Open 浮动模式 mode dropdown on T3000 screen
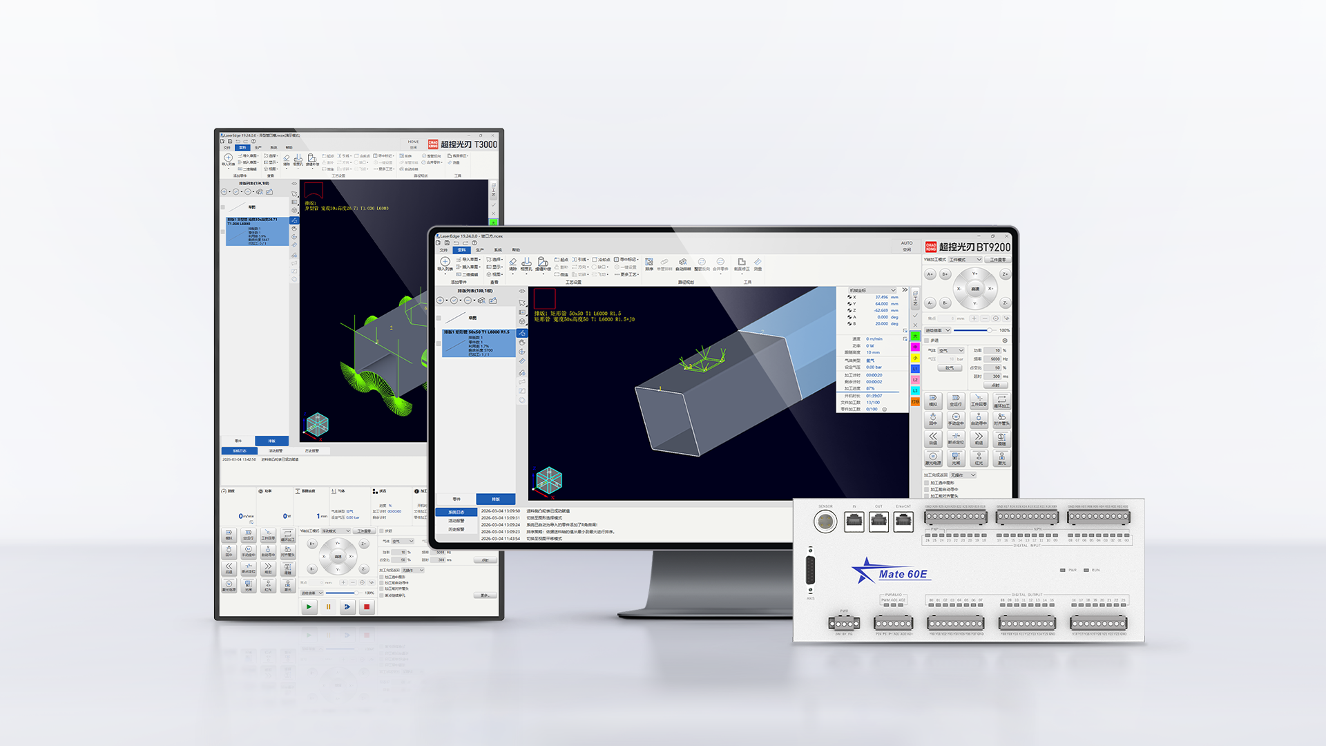Image resolution: width=1326 pixels, height=746 pixels. [336, 531]
